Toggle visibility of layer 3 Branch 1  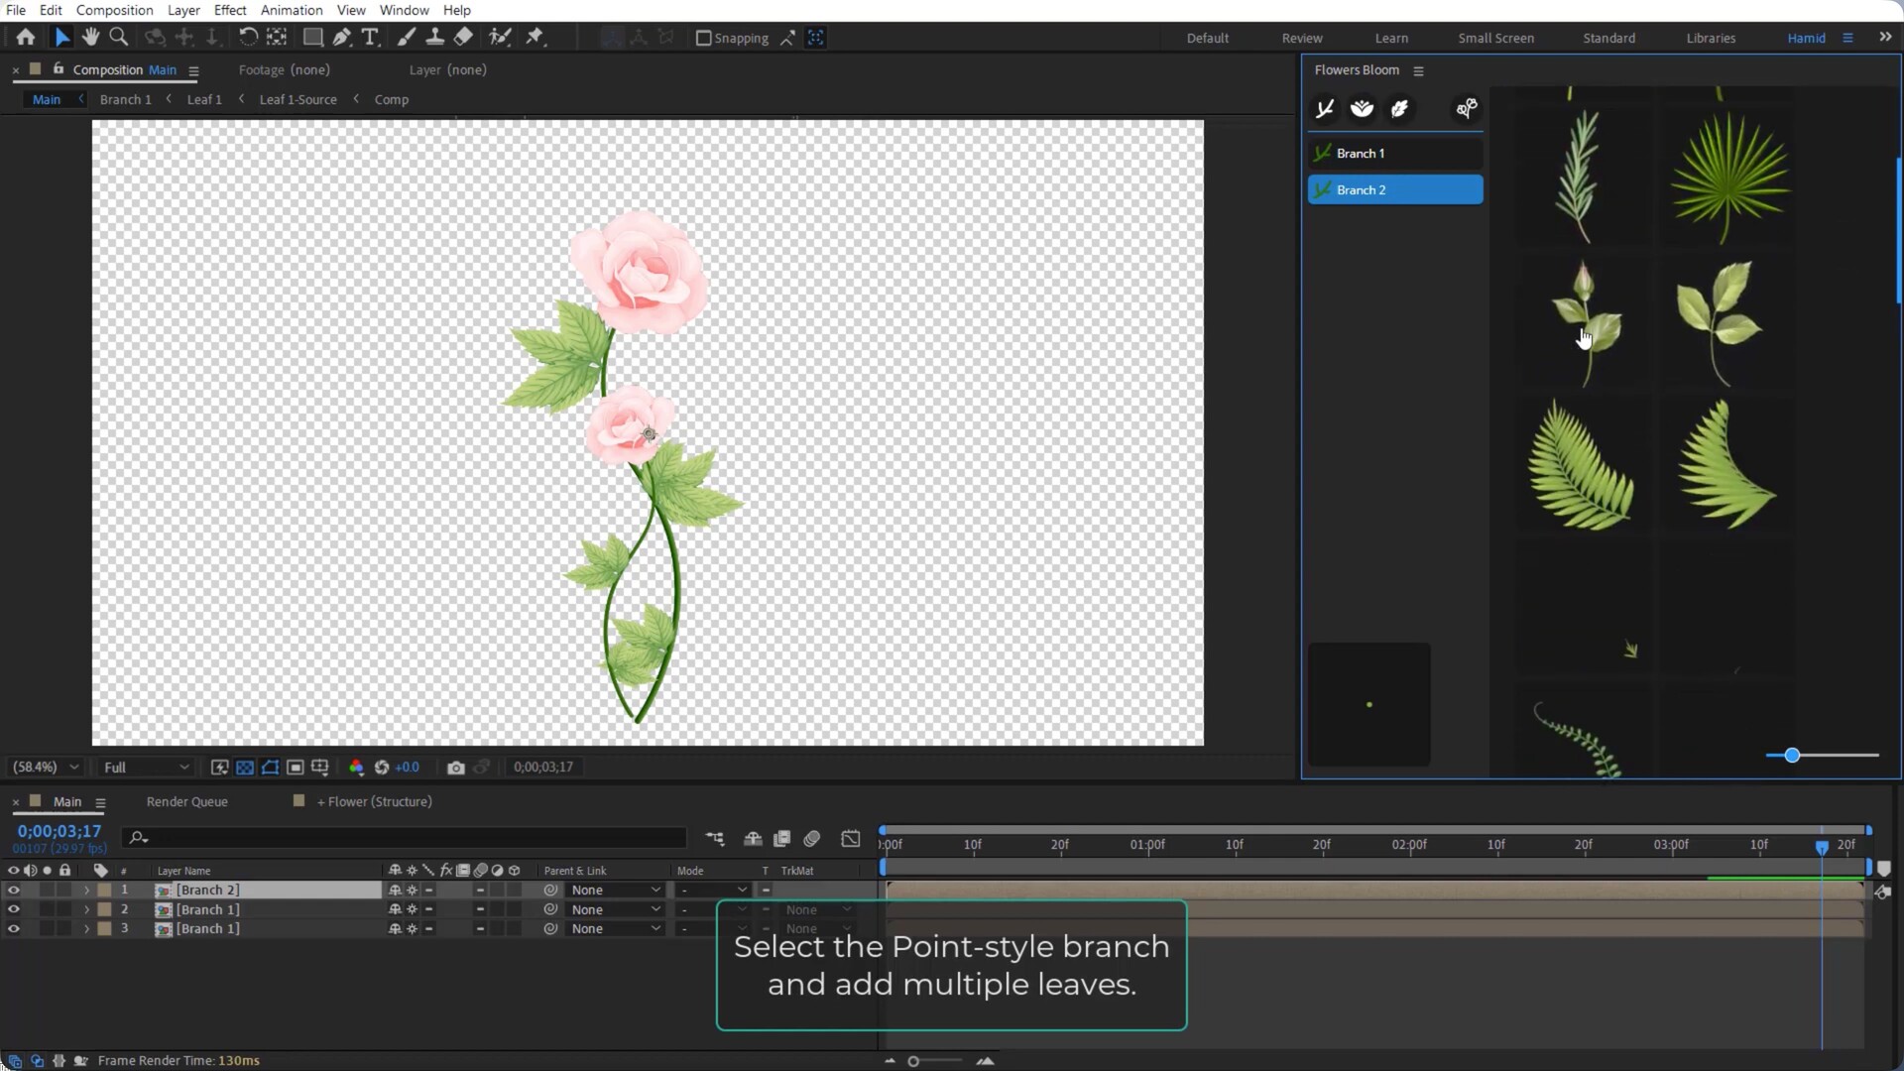pyautogui.click(x=14, y=929)
